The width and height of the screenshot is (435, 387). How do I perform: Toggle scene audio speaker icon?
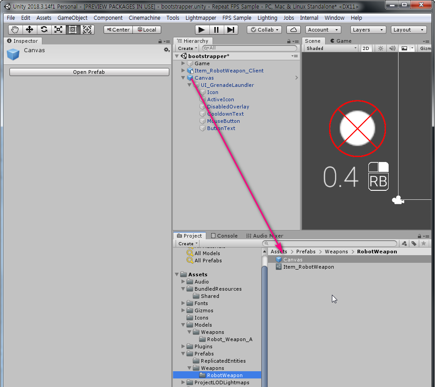point(392,48)
